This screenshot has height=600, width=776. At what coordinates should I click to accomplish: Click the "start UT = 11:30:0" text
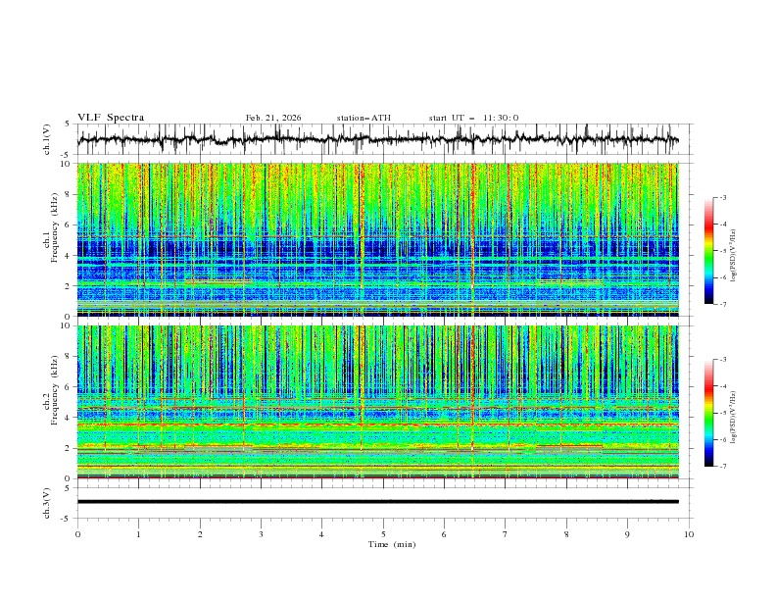pos(473,118)
